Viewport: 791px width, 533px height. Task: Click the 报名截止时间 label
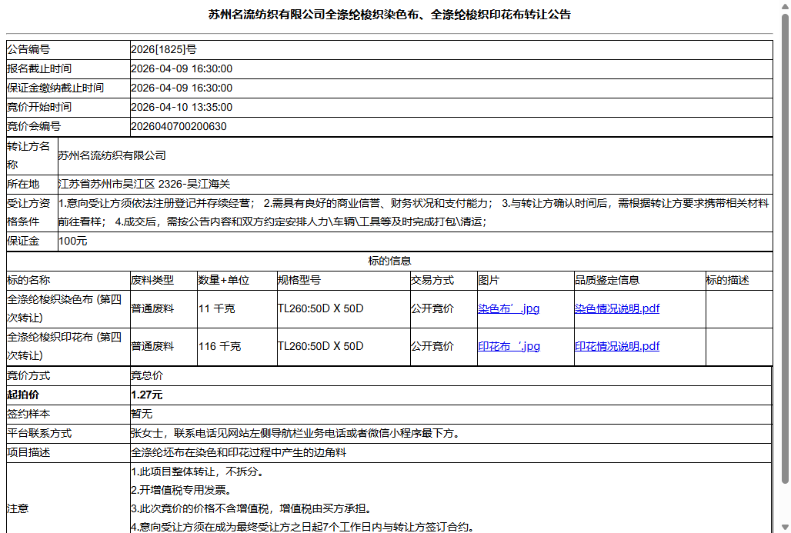pyautogui.click(x=39, y=68)
